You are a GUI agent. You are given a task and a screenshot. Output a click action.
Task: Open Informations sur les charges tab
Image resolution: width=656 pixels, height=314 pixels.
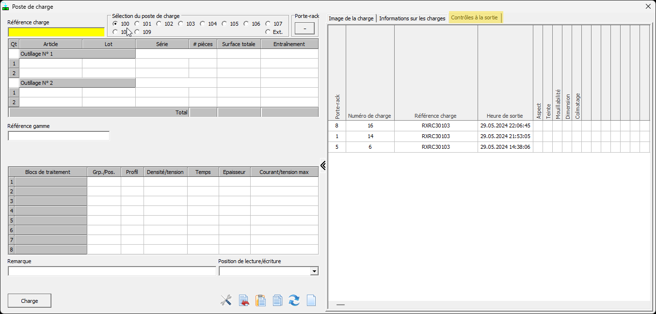[x=412, y=18]
